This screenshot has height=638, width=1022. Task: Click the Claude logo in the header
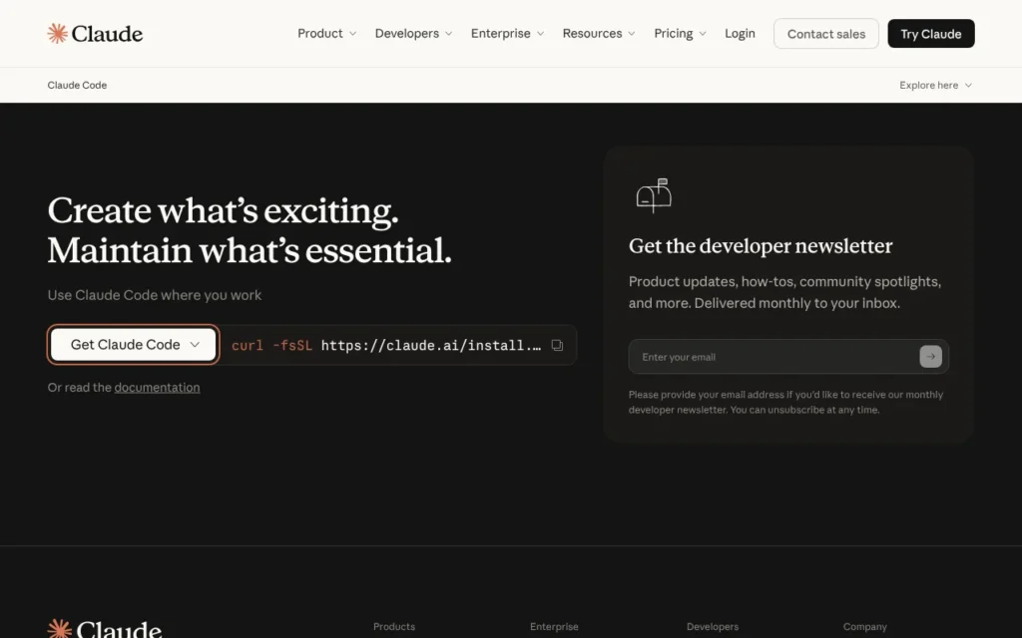pos(95,33)
